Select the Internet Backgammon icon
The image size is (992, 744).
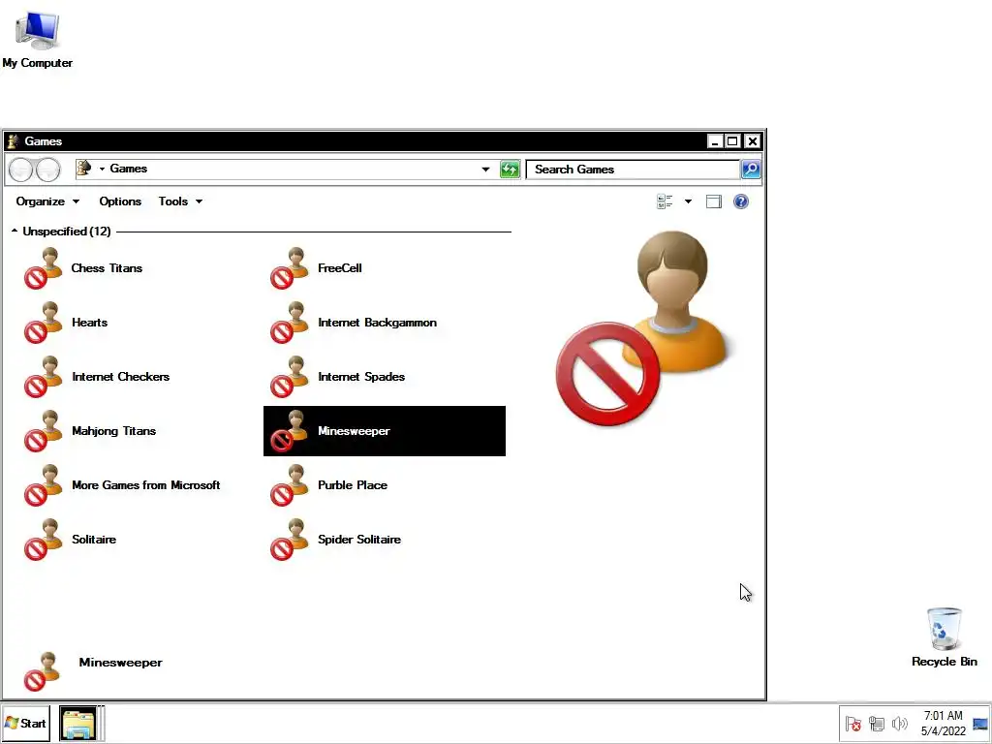[290, 323]
